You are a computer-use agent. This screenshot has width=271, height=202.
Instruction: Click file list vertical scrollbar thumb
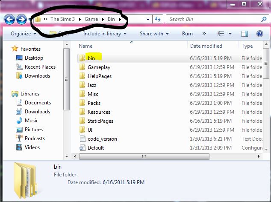coord(266,63)
